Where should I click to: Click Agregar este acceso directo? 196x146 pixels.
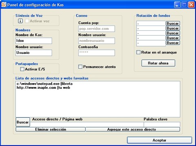(x=133, y=129)
